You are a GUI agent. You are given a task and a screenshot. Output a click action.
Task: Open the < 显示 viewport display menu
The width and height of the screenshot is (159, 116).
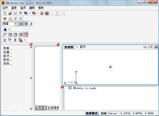pos(81,47)
